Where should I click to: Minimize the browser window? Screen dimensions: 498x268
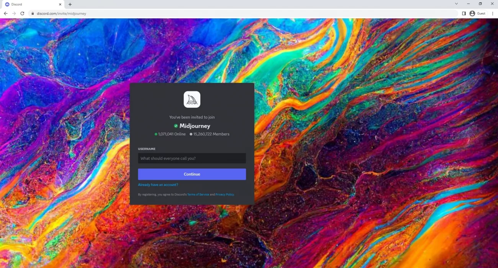tap(468, 3)
